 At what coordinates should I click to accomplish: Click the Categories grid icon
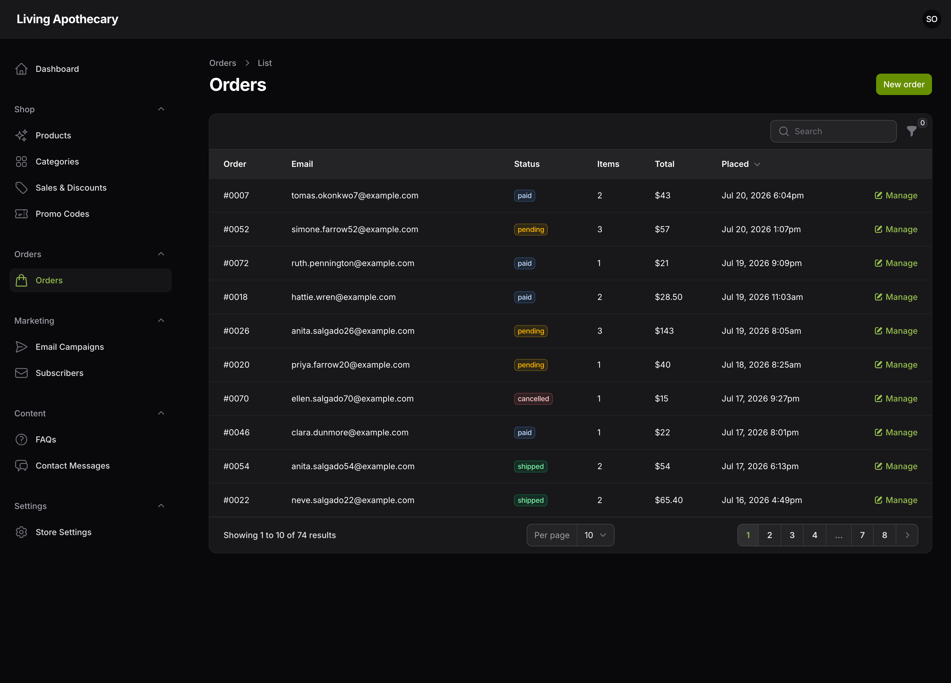pos(21,161)
